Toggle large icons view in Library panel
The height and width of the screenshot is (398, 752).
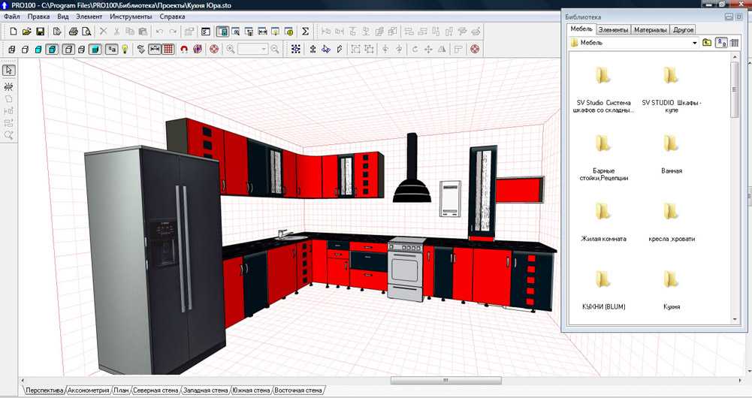(x=721, y=43)
